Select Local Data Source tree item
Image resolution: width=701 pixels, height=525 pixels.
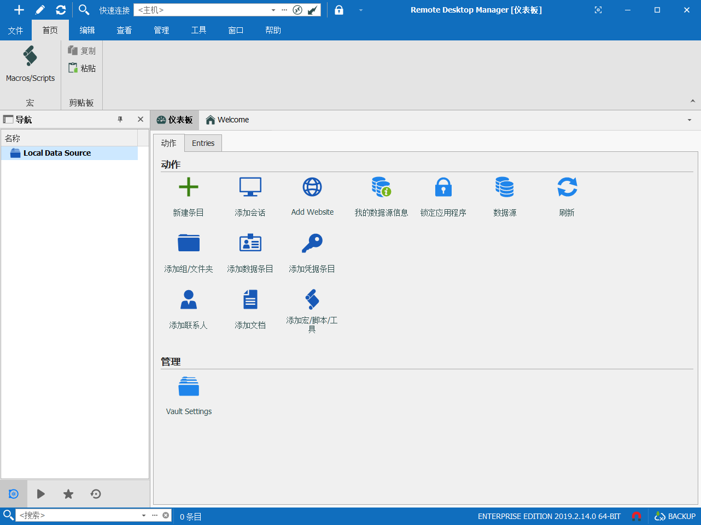(x=69, y=153)
